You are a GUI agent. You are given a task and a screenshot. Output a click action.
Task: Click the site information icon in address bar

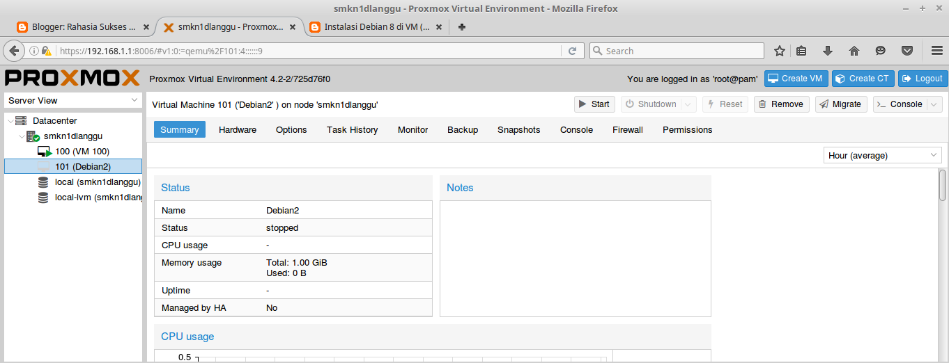pos(33,51)
